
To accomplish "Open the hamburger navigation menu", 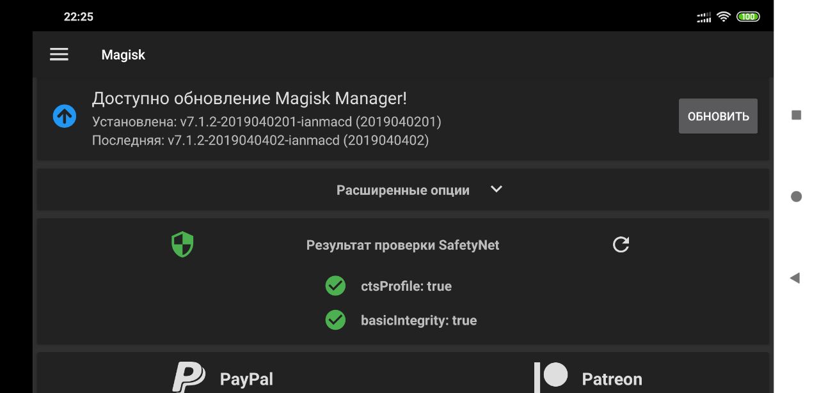I will [x=59, y=54].
